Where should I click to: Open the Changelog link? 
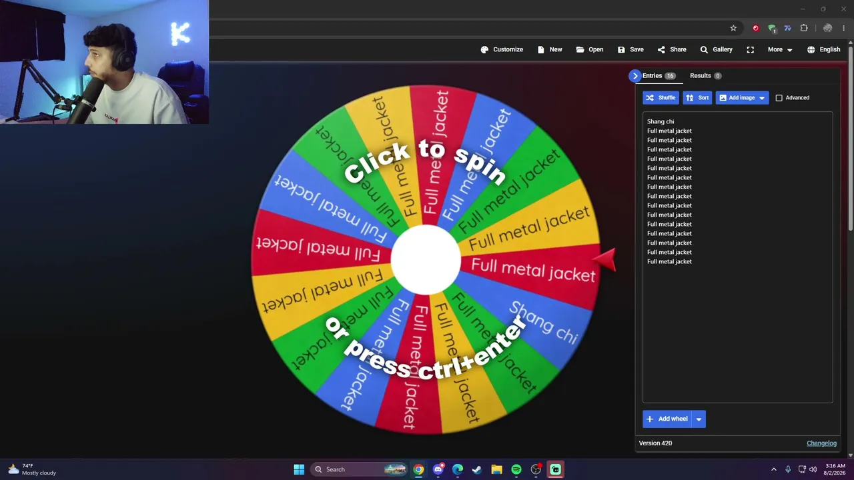tap(821, 443)
